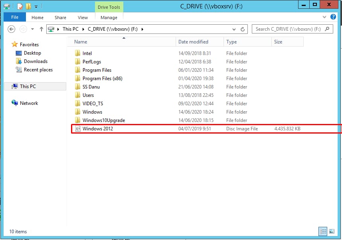
Task: Open the Customize Quick Access Toolbar dropdown
Action: coord(36,7)
